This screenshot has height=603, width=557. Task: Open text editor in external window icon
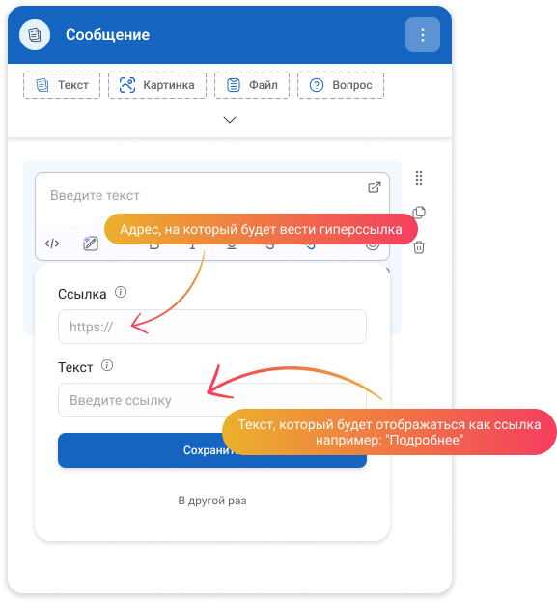375,187
